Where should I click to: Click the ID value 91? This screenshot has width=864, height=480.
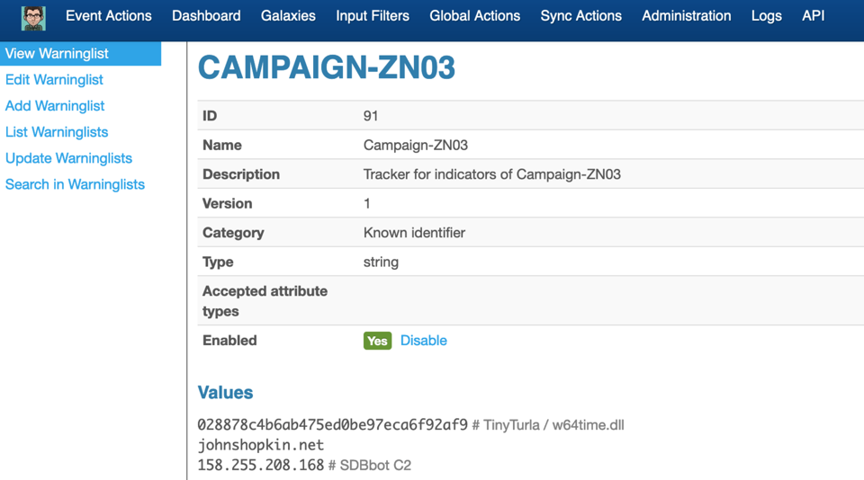click(371, 116)
